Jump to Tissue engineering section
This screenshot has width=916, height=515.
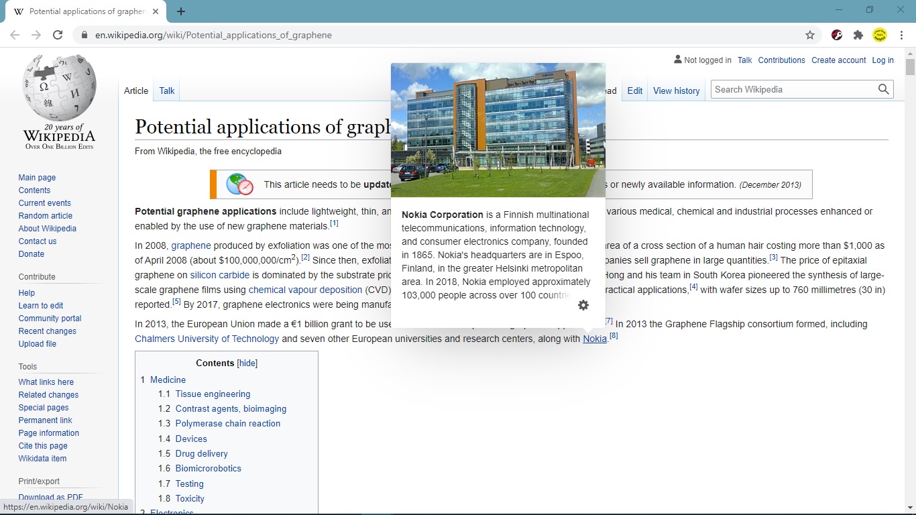pyautogui.click(x=213, y=394)
